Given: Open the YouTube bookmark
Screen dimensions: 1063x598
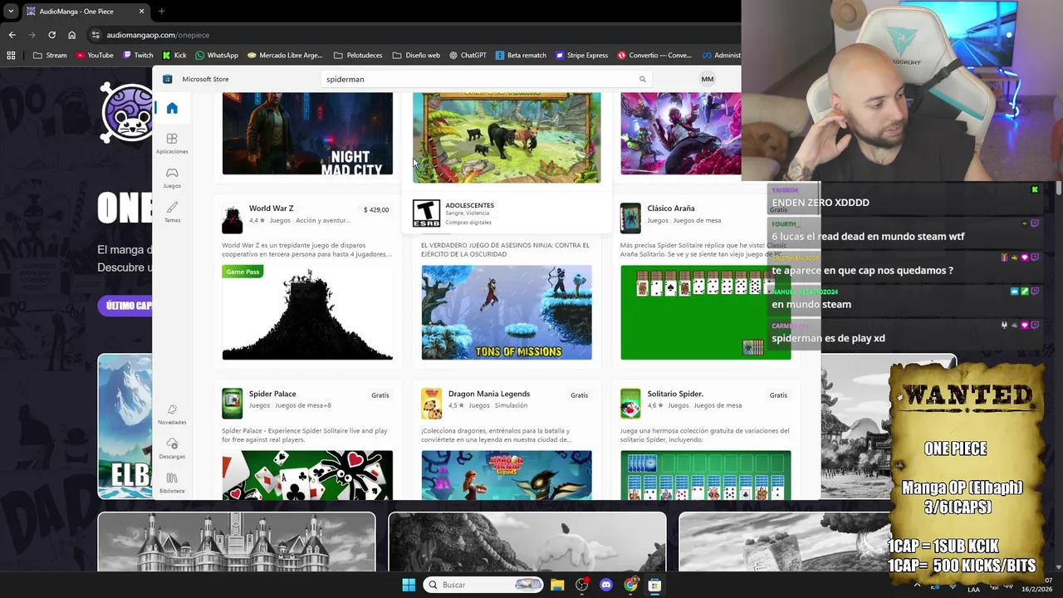Looking at the screenshot, I should coord(95,56).
